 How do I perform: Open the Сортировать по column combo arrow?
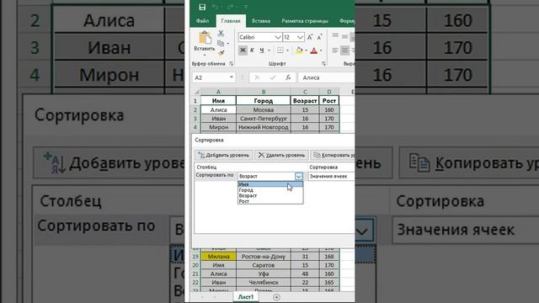[x=298, y=176]
